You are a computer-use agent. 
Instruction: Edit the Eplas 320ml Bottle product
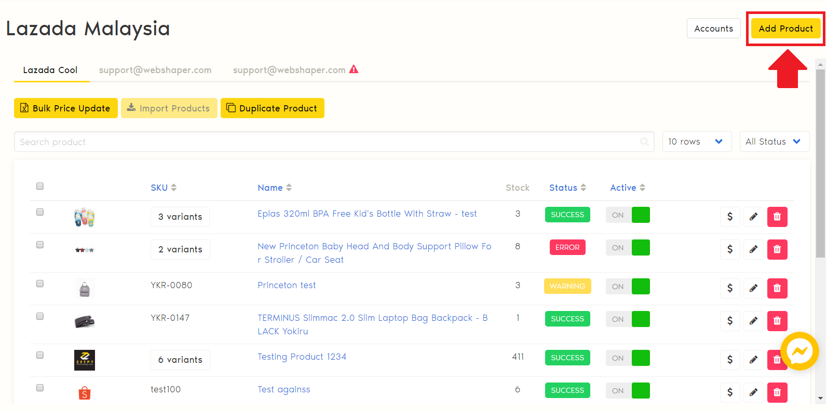point(753,217)
